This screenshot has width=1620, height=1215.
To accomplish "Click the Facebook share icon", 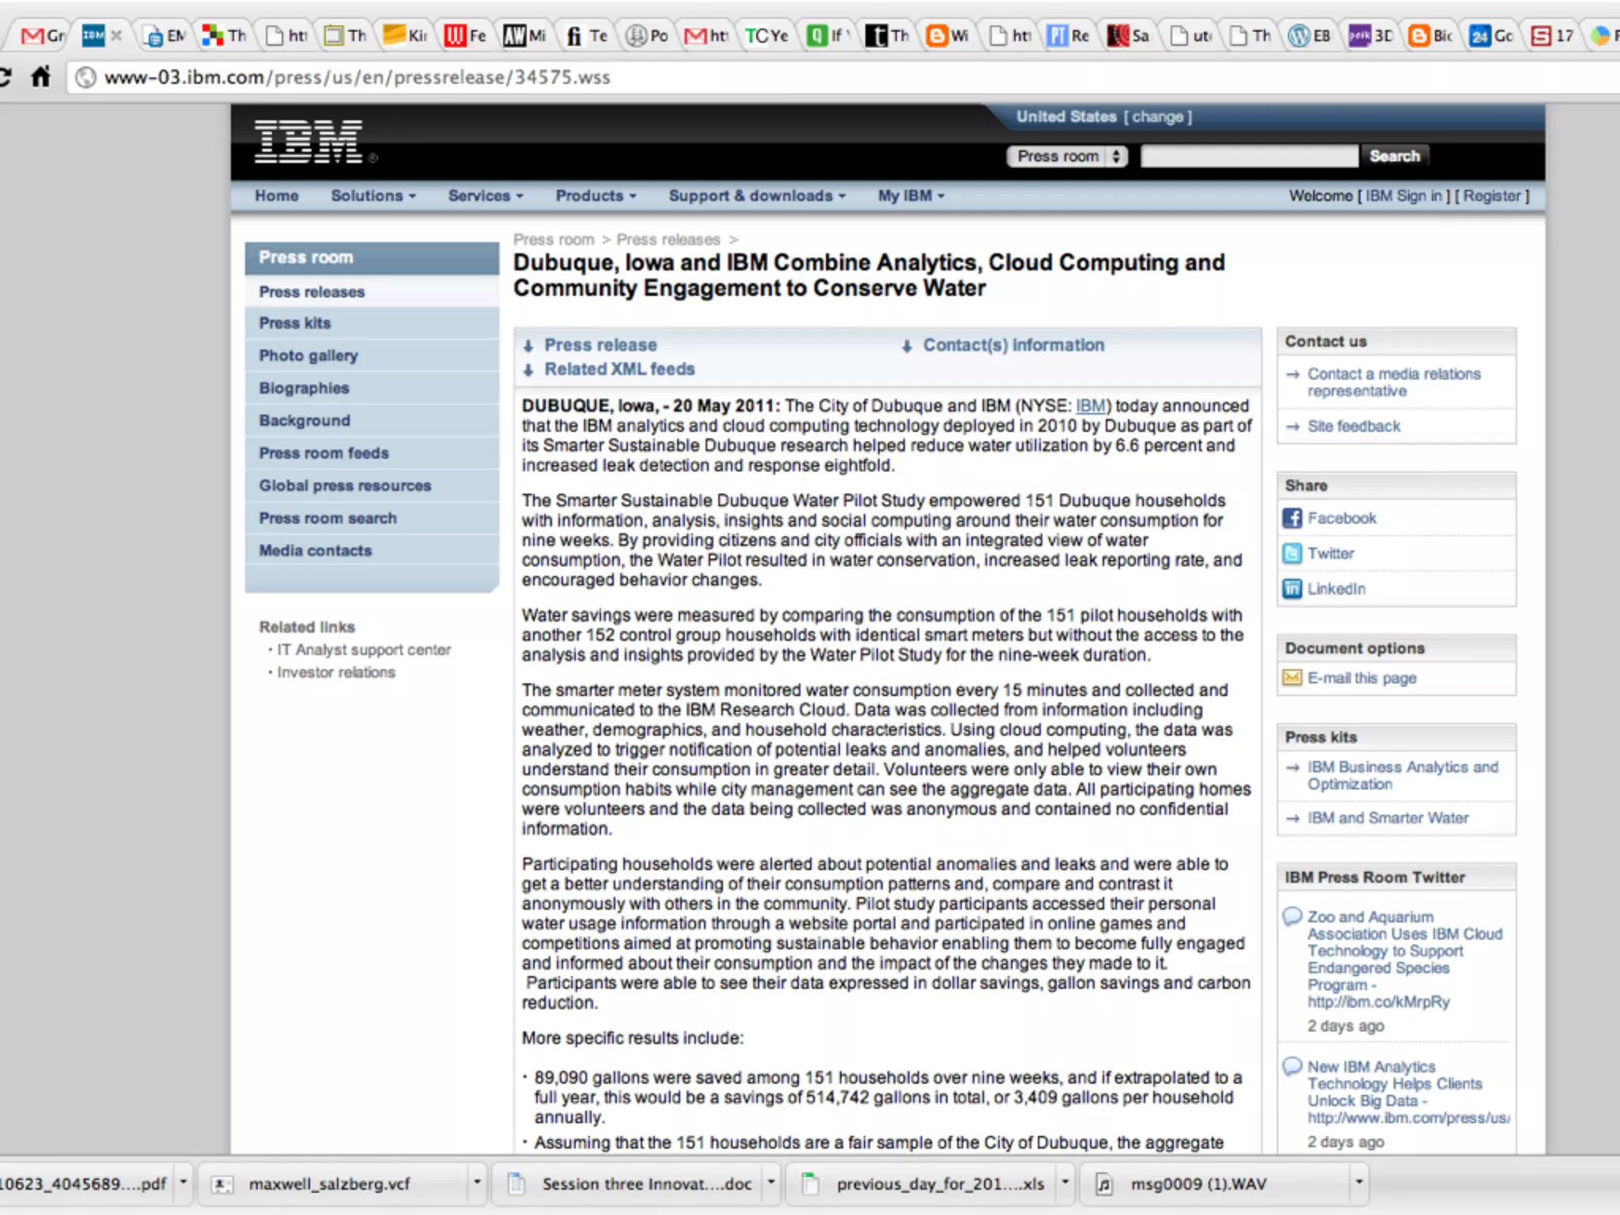I will point(1292,518).
